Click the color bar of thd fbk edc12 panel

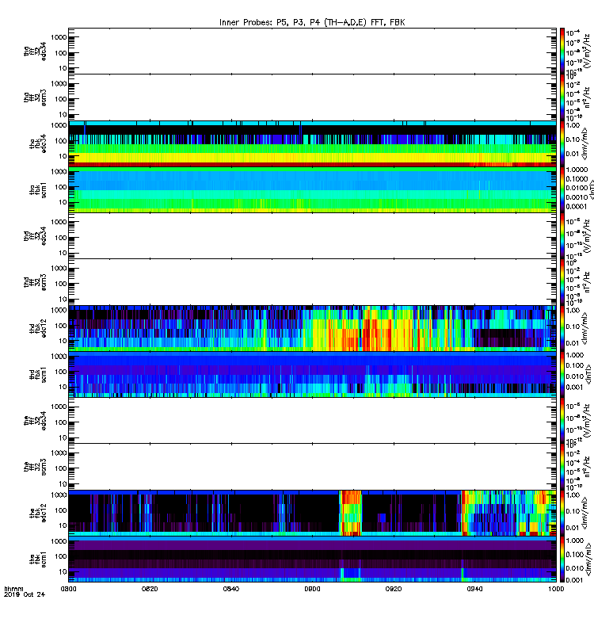click(x=562, y=328)
